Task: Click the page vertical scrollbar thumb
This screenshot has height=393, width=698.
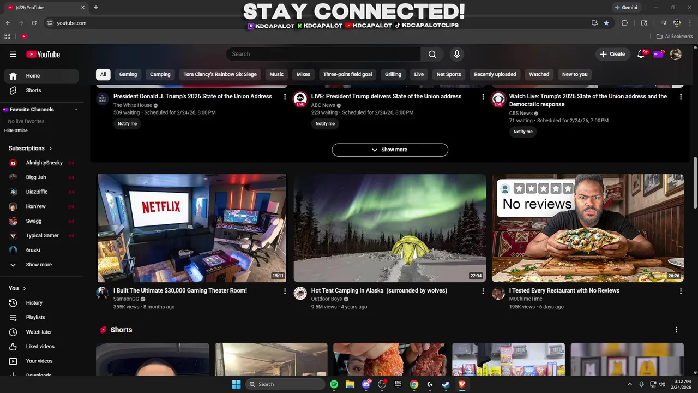Action: 695,183
